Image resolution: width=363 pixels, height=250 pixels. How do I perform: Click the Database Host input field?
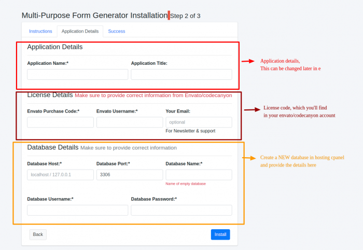[x=60, y=175]
